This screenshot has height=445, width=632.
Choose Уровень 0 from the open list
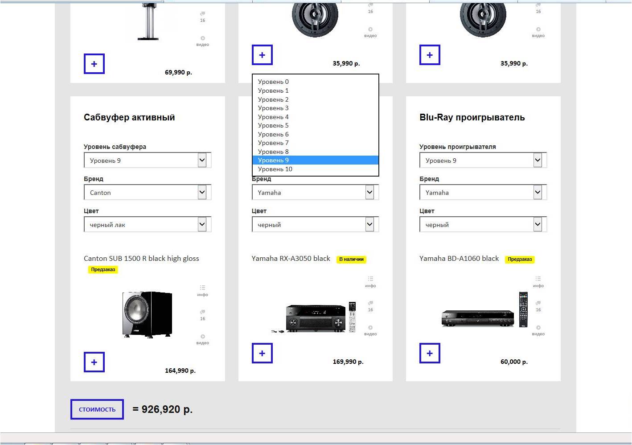tap(316, 82)
